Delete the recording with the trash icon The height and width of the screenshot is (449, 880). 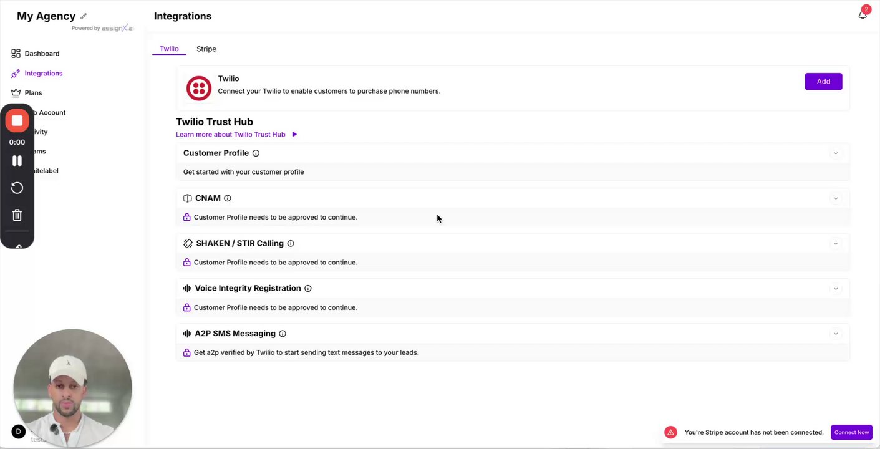coord(17,215)
